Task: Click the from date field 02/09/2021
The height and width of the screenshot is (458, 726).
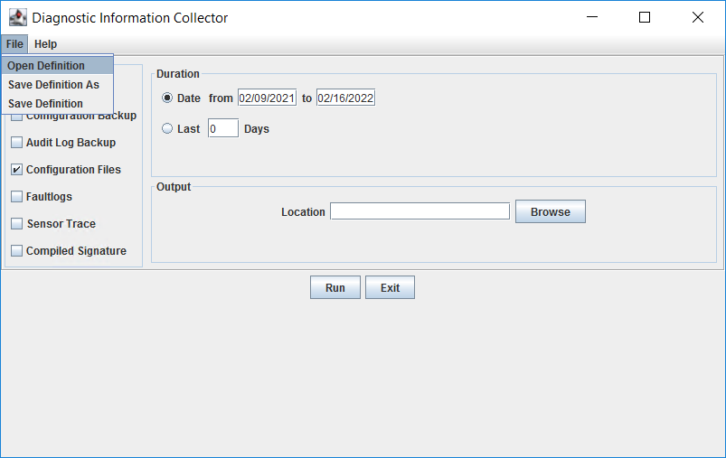Action: 267,98
